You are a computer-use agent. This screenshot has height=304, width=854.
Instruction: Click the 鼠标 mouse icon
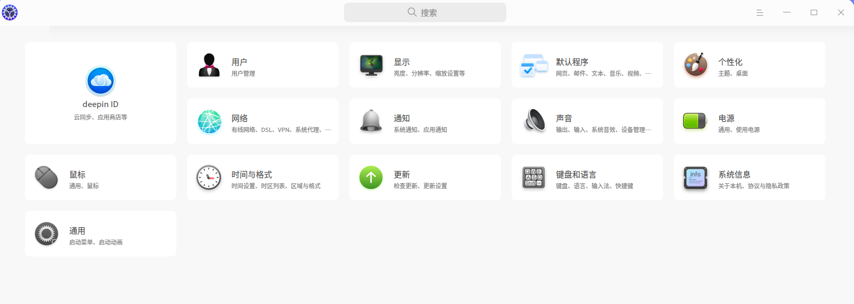coord(47,177)
